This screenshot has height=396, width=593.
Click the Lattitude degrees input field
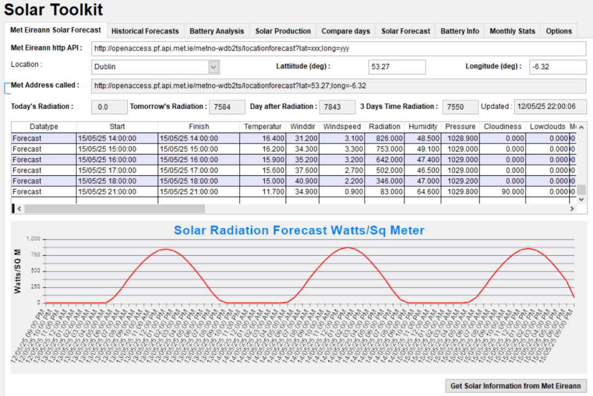tap(397, 67)
